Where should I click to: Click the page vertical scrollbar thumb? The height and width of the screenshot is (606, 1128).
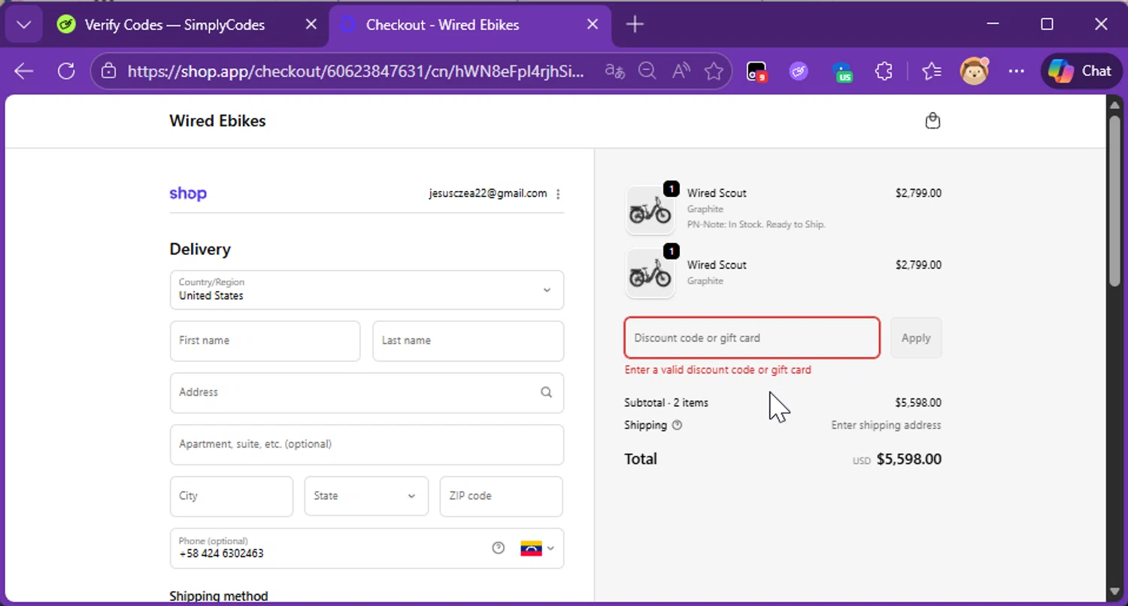[x=1115, y=199]
